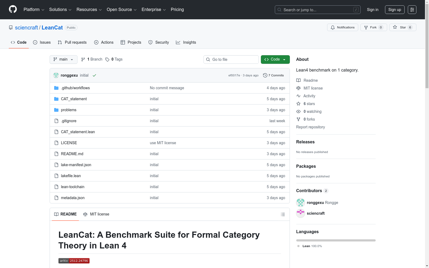
Task: Open the .github/workflows folder icon
Action: pyautogui.click(x=56, y=88)
